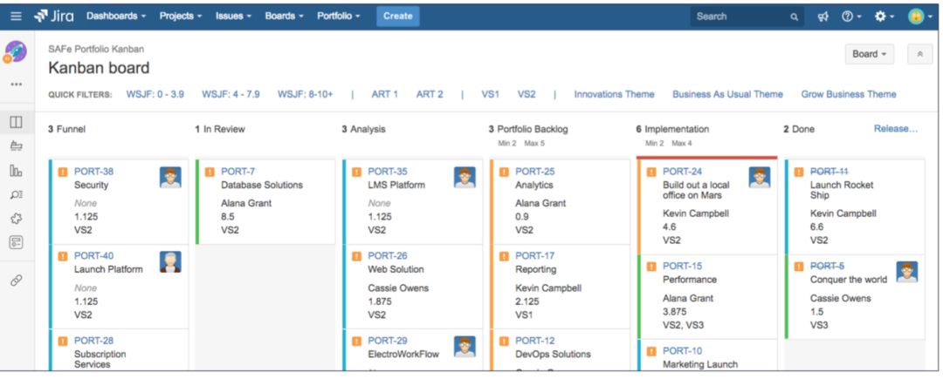Toggle the WSJF: 0 - 3.9 quick filter
Image resolution: width=943 pixels, height=379 pixels.
coord(155,94)
